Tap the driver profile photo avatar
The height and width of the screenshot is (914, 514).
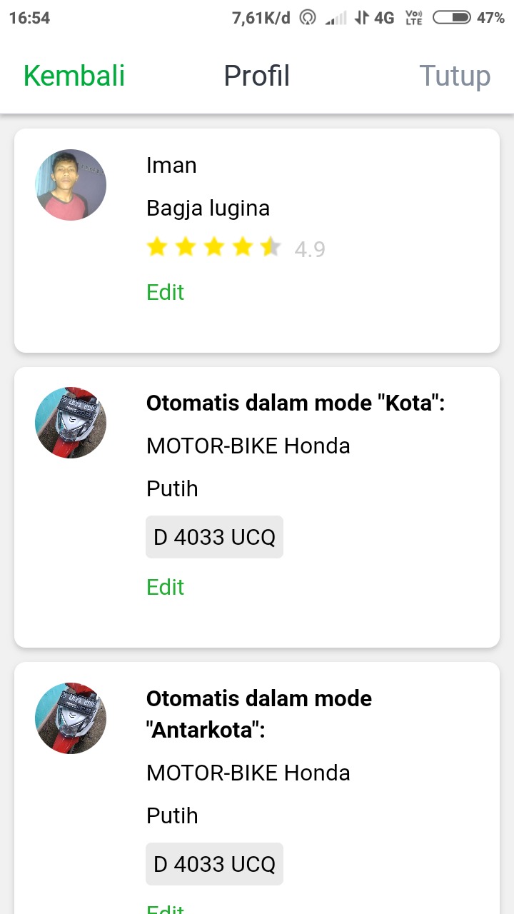point(71,184)
